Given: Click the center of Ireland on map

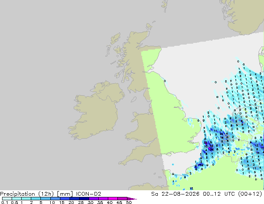Looking at the screenshot, I should tap(97, 112).
